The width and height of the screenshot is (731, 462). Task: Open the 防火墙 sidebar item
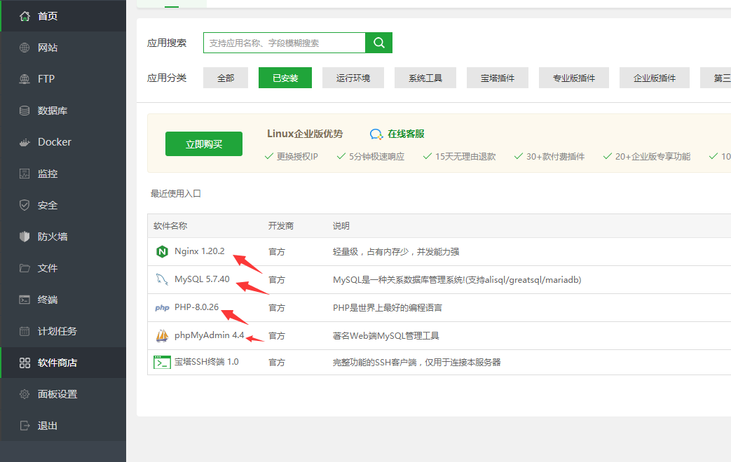coord(53,237)
